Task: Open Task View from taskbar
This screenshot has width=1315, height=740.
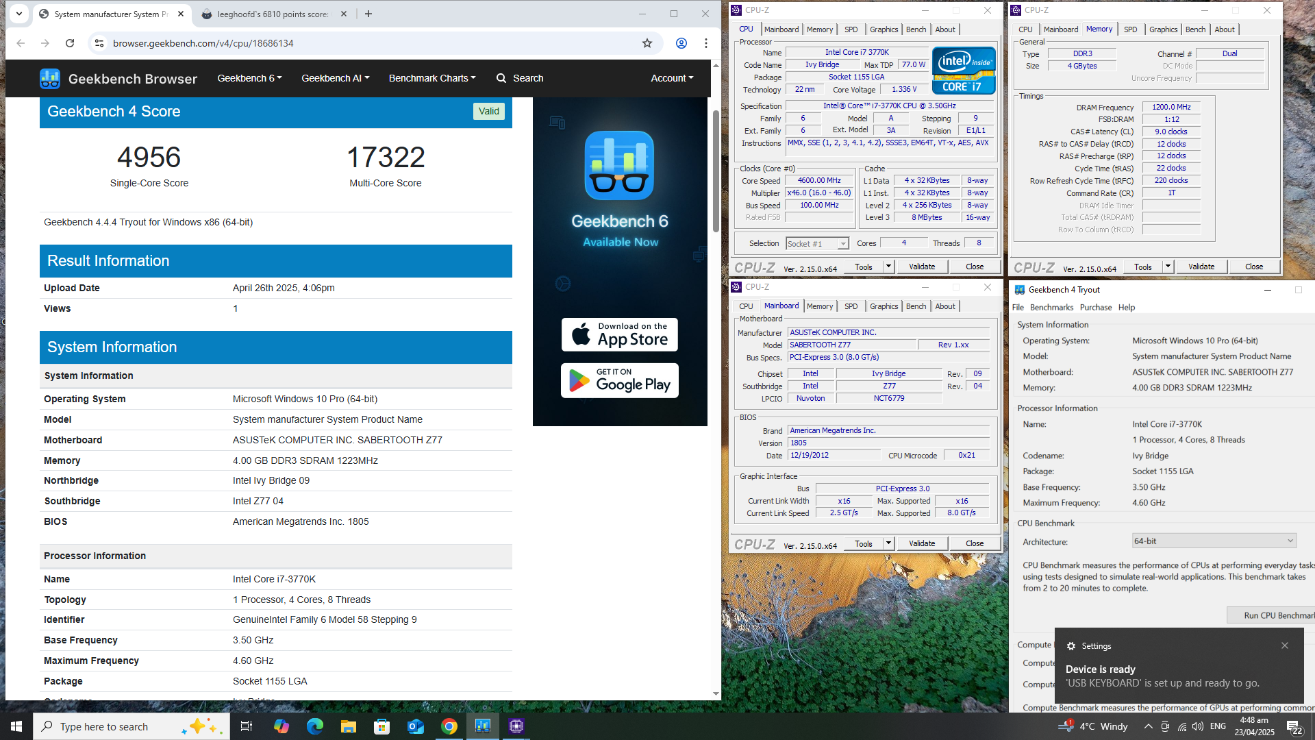Action: click(x=247, y=726)
